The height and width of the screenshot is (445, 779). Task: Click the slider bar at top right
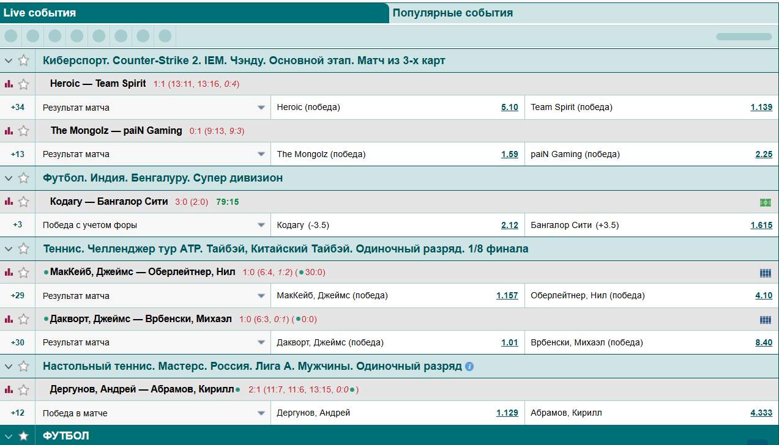pos(744,37)
